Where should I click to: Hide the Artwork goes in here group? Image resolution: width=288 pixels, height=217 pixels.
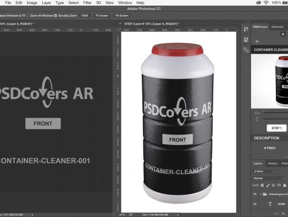tap(255, 194)
